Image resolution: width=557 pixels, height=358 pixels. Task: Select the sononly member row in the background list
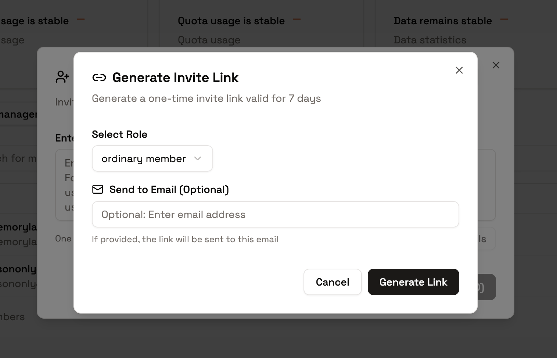click(x=18, y=276)
